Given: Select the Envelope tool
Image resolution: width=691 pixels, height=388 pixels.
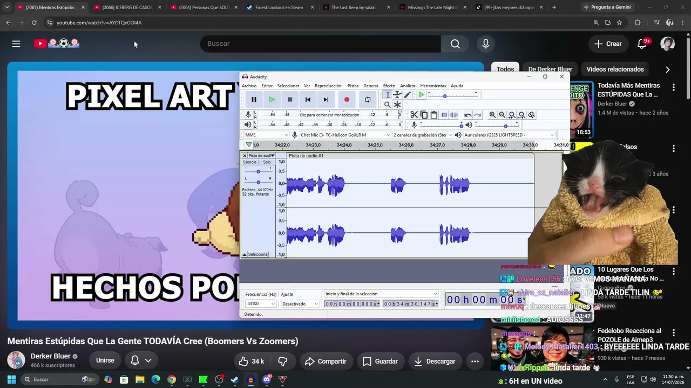Looking at the screenshot, I should click(397, 95).
